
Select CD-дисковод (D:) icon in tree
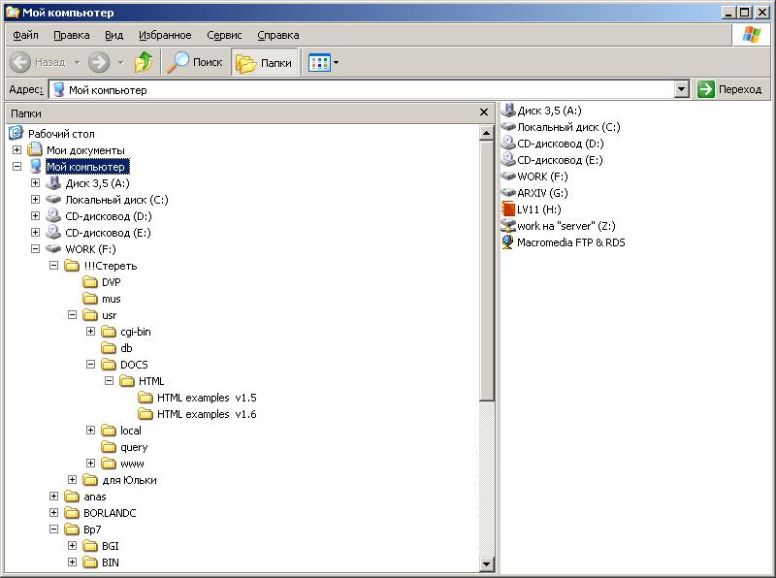tap(53, 215)
